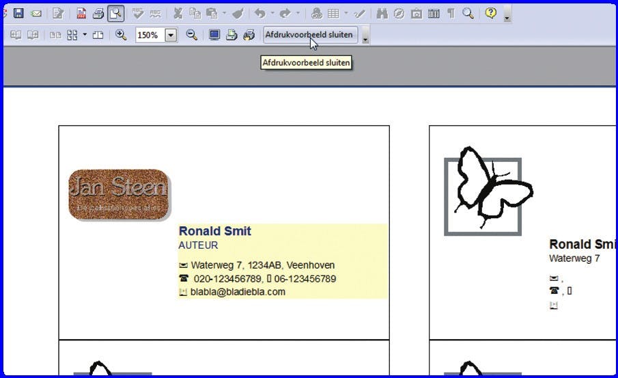
Task: Click the Insert Table icon
Action: [x=333, y=14]
